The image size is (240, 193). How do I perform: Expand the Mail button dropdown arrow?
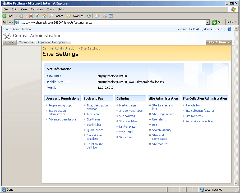100,16
